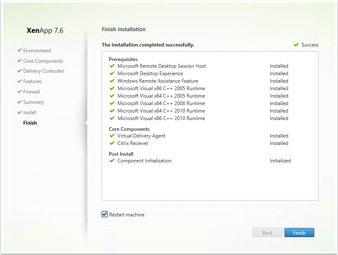Click the Finish Installation heading
Screen dimensions: 338x255
click(124, 29)
